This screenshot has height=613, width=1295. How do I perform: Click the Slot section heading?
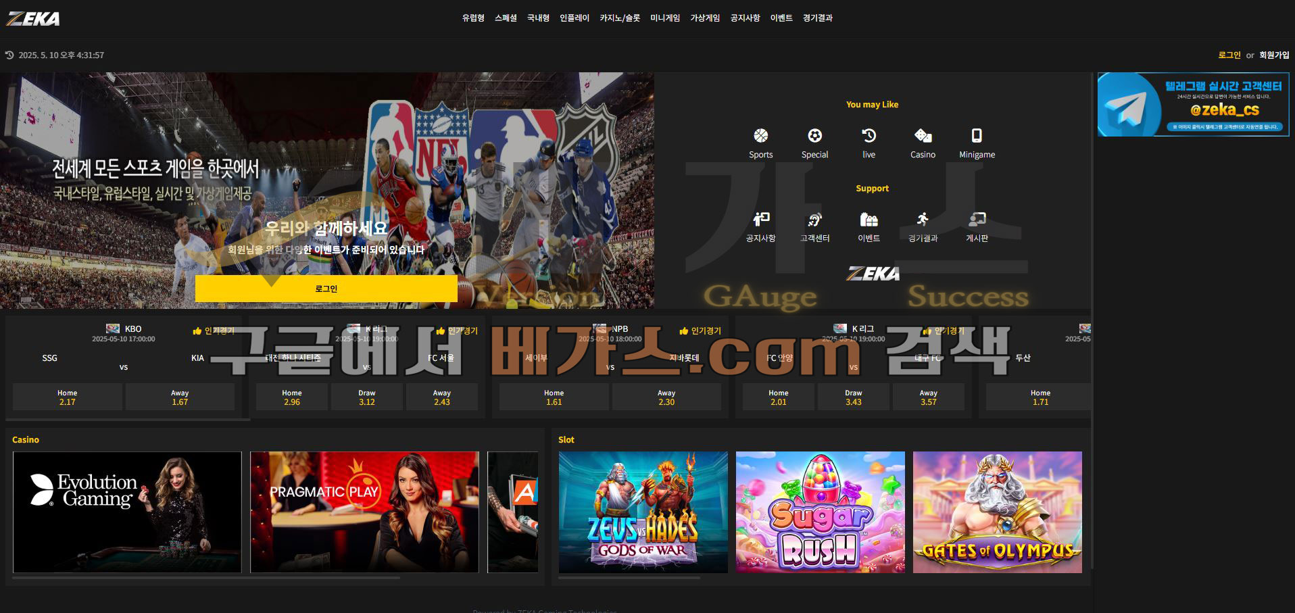pos(566,439)
